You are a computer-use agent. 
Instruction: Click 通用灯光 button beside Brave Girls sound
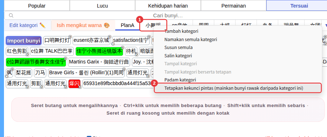(x=138, y=73)
